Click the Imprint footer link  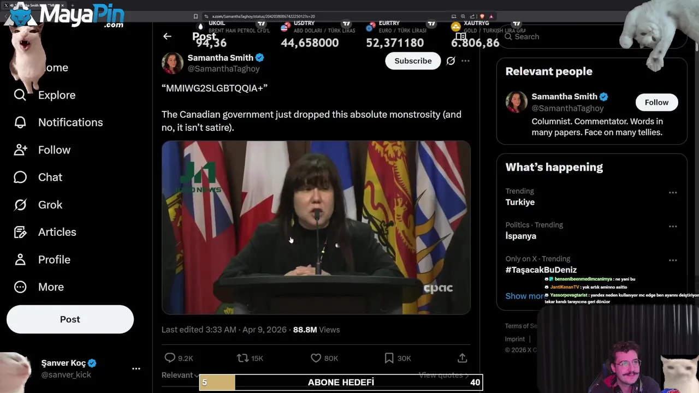click(514, 339)
